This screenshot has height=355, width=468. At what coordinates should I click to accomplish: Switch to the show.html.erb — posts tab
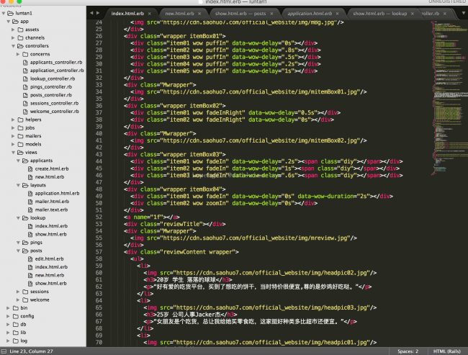[x=242, y=13]
